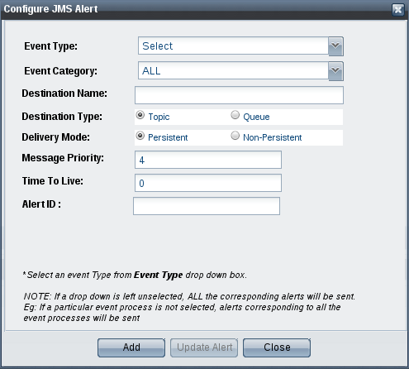Click into the Message Priority field
The image size is (409, 369).
pos(208,160)
